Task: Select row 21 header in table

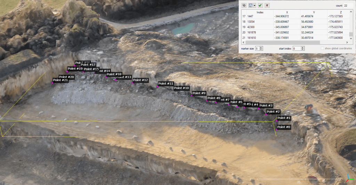Action: click(x=244, y=38)
